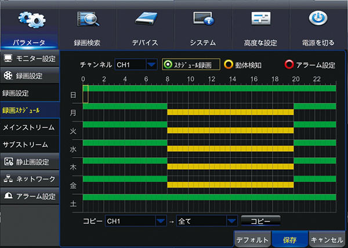Open モニター設定 in the sidebar
Screen dimensions: 348x248
[29, 59]
